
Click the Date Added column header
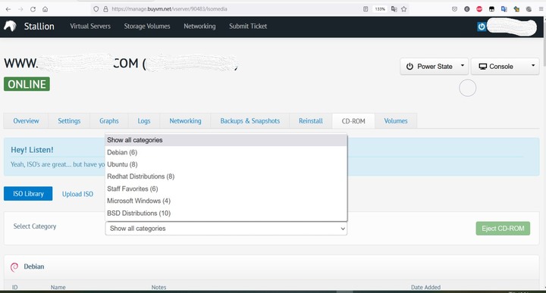(425, 287)
